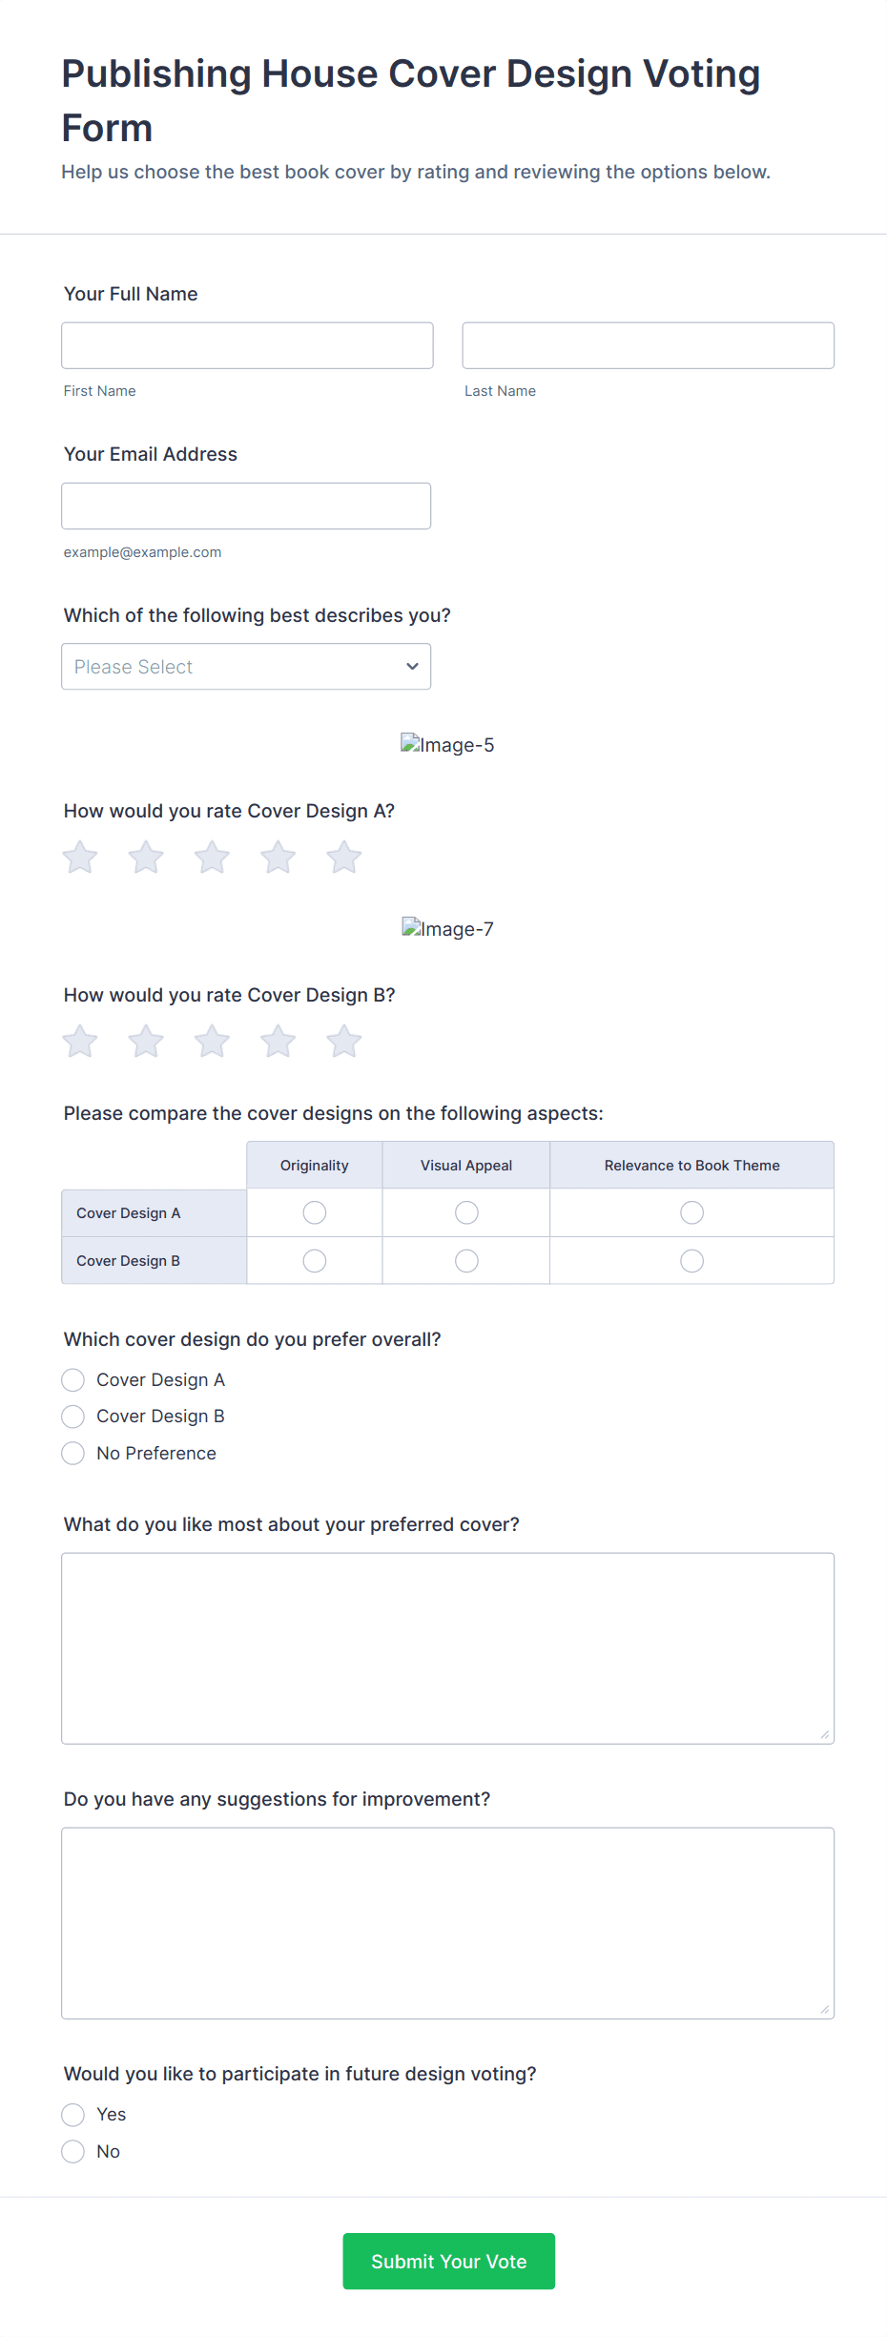Submit Your Vote
The width and height of the screenshot is (887, 2337).
click(x=448, y=2261)
